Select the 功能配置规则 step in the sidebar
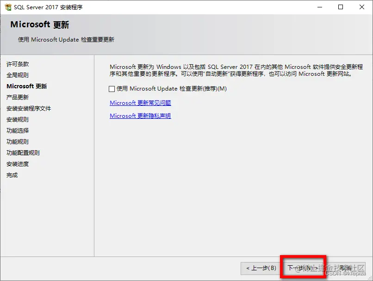Screen dimensions: 373x281 [x=23, y=153]
